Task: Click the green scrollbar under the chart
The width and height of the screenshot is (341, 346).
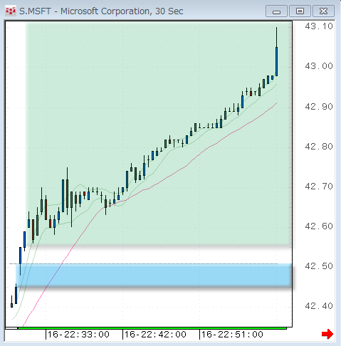Action: coord(152,328)
